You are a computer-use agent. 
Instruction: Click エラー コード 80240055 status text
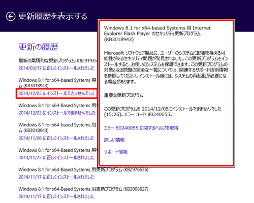[163, 112]
